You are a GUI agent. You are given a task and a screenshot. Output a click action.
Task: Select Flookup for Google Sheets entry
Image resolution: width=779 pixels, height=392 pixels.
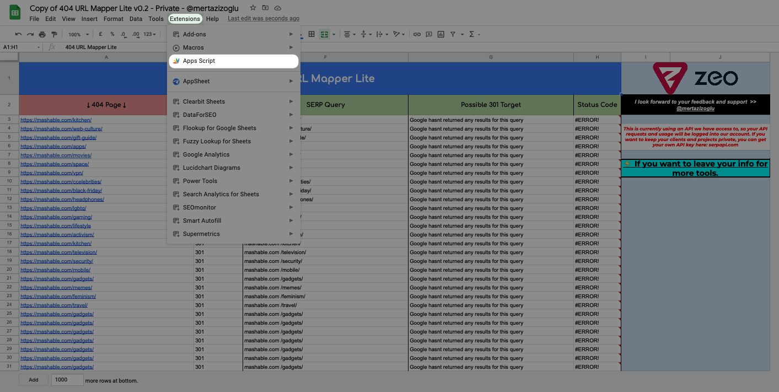tap(234, 128)
